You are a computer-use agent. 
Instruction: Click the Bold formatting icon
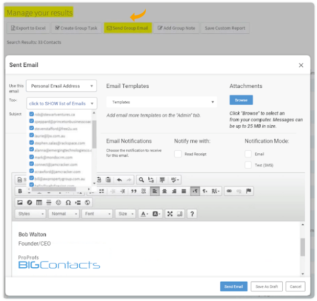20,191
